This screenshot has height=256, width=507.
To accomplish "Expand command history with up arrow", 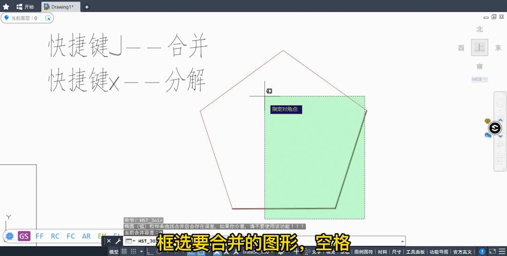I will coord(402,241).
